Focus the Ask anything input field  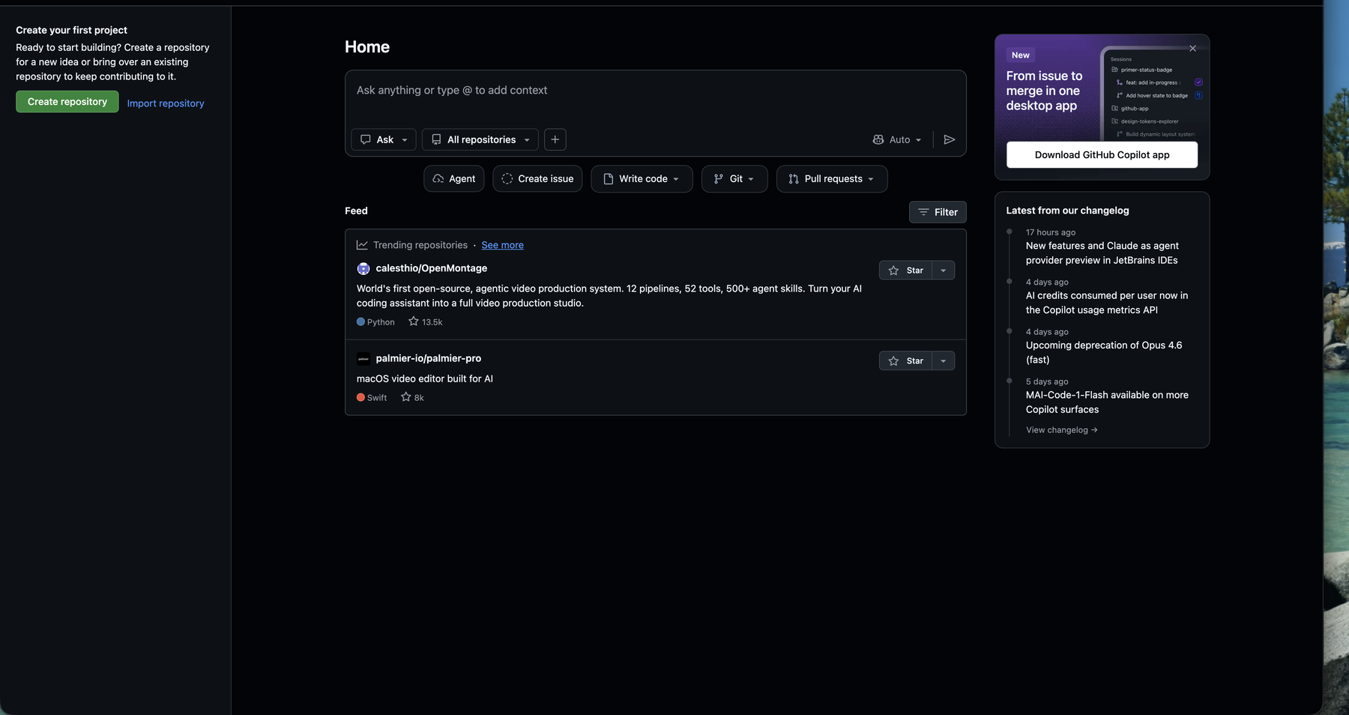click(x=655, y=91)
